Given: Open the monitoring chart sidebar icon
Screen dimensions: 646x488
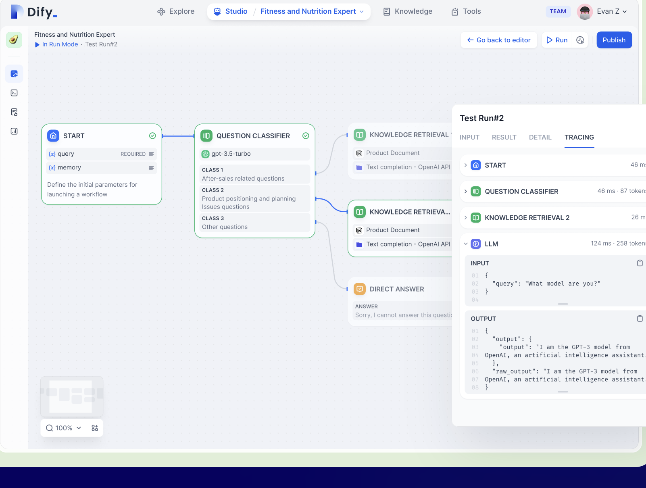Looking at the screenshot, I should 14,131.
